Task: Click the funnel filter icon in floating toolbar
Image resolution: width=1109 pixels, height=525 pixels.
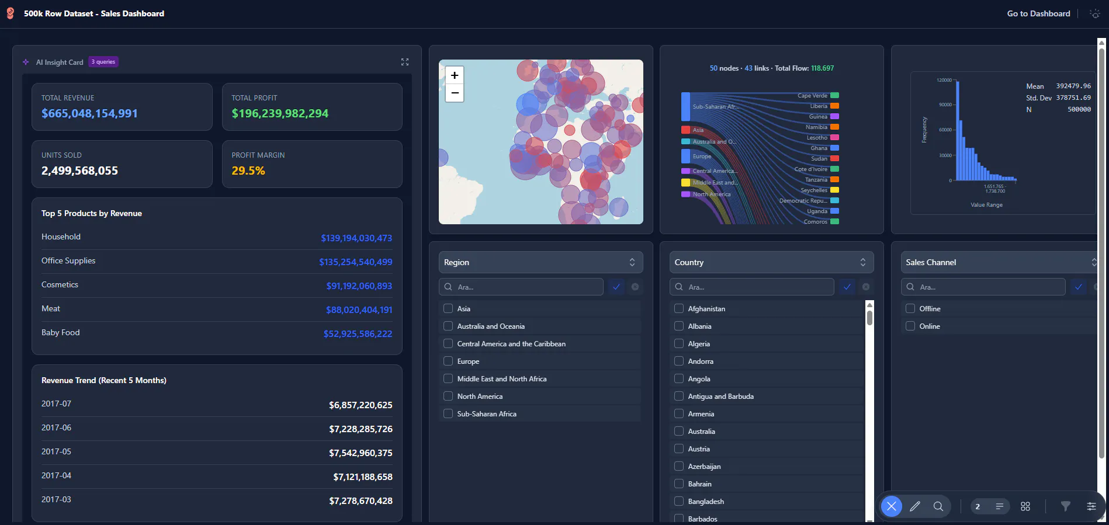Action: click(x=1066, y=506)
